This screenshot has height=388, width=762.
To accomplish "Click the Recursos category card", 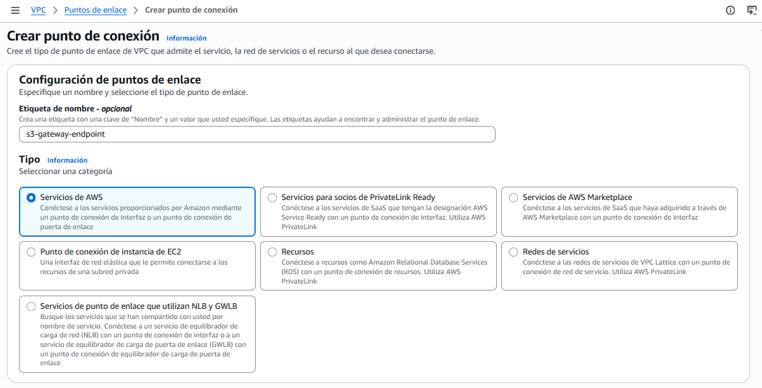I will pyautogui.click(x=378, y=266).
